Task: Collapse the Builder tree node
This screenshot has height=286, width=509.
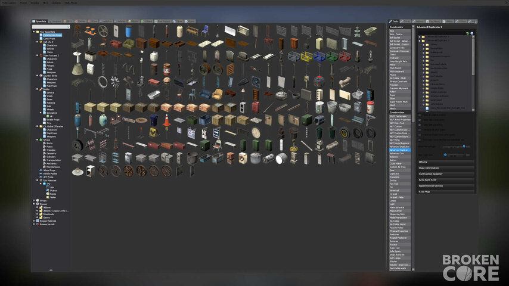Action: click(37, 89)
